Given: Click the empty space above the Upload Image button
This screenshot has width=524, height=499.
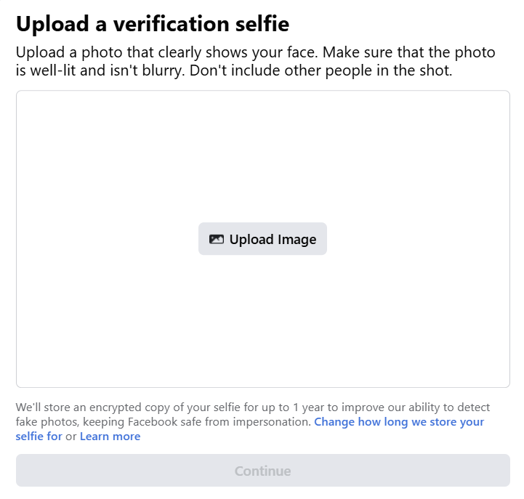Looking at the screenshot, I should tap(262, 156).
